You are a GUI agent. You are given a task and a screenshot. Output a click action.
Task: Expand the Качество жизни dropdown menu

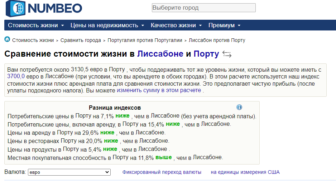point(176,25)
